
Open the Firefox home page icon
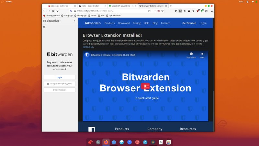58,11
